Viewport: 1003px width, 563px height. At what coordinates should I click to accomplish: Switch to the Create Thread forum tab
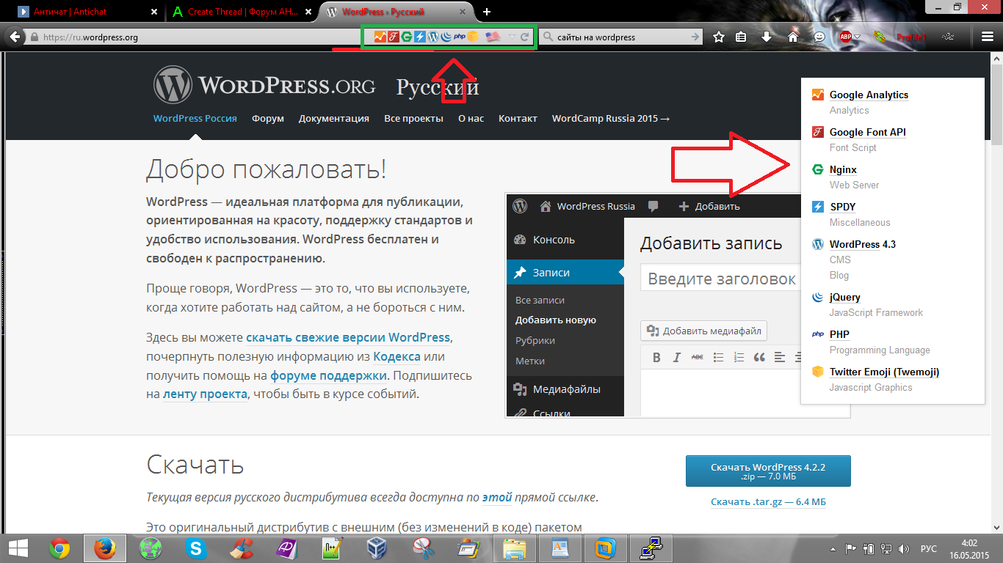pyautogui.click(x=241, y=12)
